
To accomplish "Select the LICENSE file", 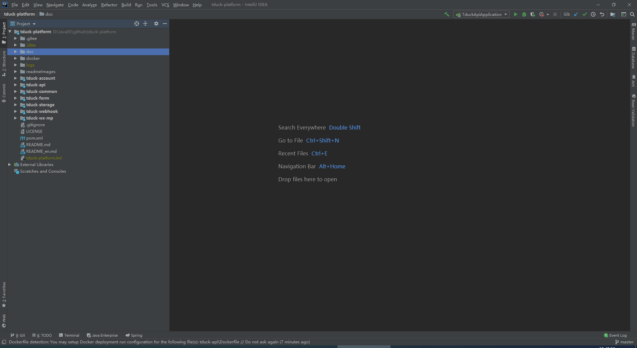I will (x=34, y=131).
